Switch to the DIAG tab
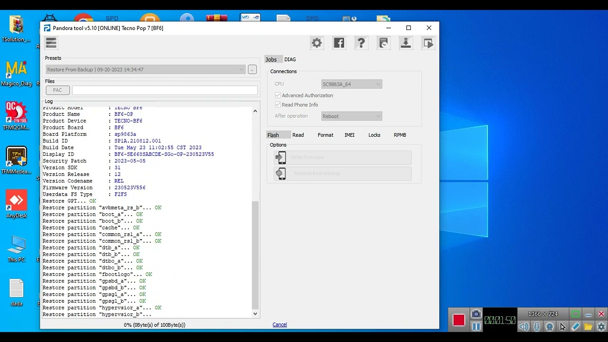Viewport: 608px width, 342px height. point(290,59)
